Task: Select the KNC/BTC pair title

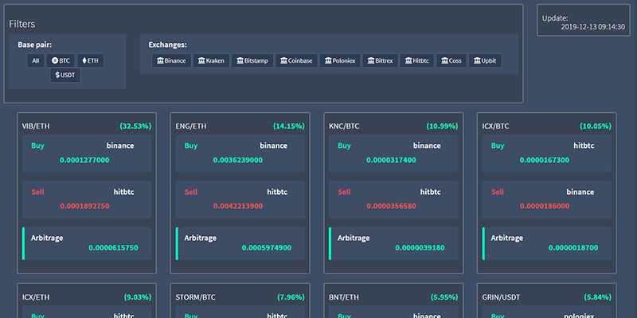Action: click(x=344, y=126)
